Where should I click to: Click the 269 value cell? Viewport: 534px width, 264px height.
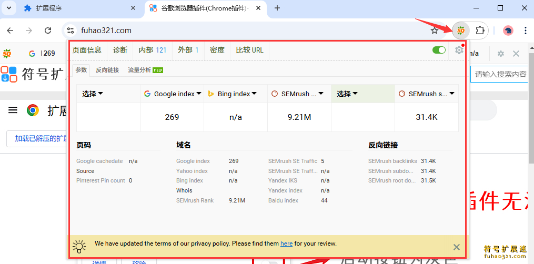click(x=172, y=117)
